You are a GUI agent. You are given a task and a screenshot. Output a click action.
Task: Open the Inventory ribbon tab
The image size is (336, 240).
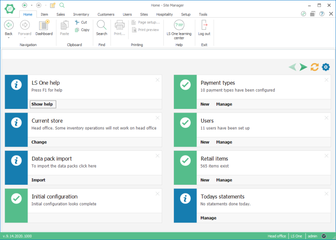coord(81,14)
